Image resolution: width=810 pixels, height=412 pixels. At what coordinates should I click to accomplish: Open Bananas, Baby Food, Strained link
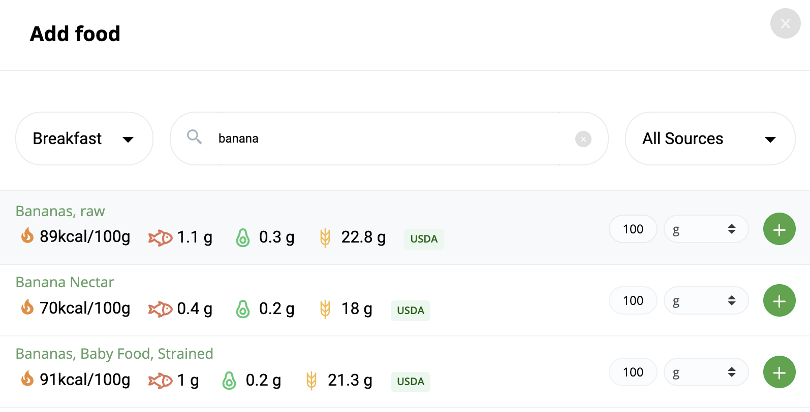(x=114, y=354)
